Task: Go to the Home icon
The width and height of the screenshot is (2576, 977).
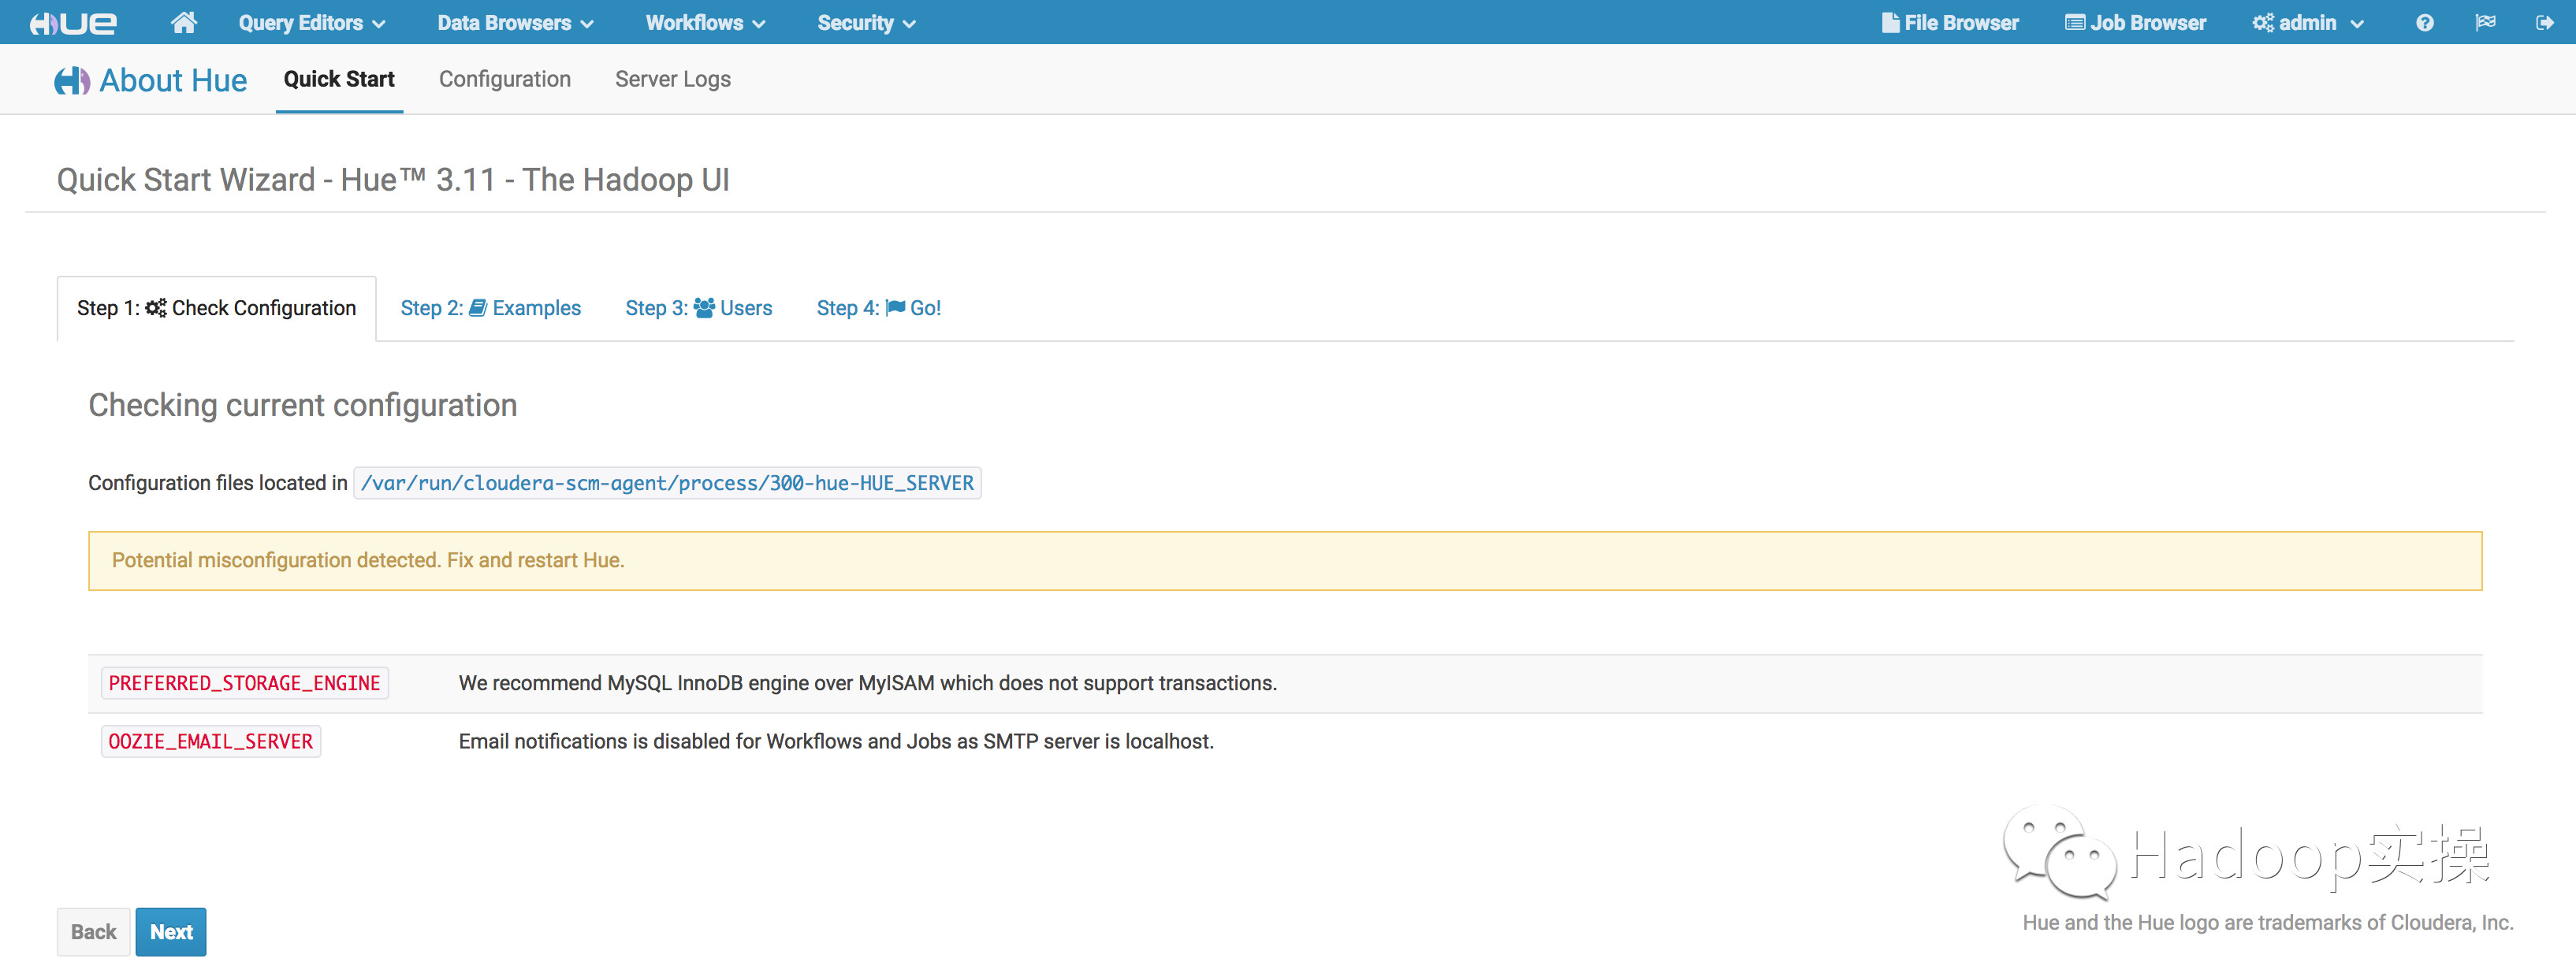Action: click(184, 22)
